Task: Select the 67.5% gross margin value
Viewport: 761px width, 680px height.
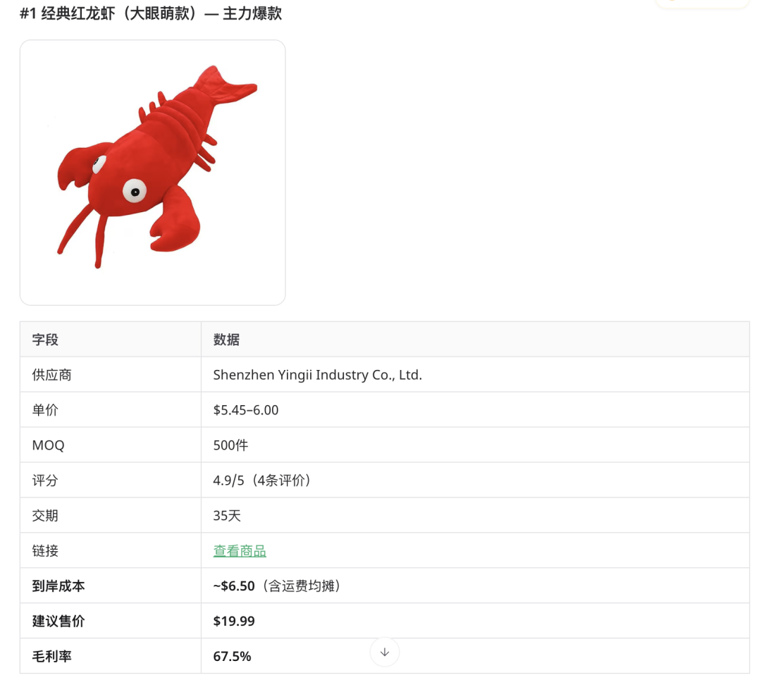Action: [x=232, y=655]
